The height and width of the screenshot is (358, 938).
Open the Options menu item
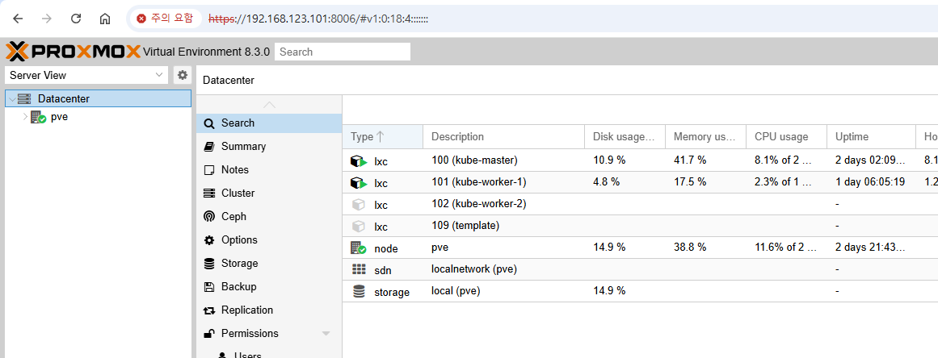coord(269,239)
